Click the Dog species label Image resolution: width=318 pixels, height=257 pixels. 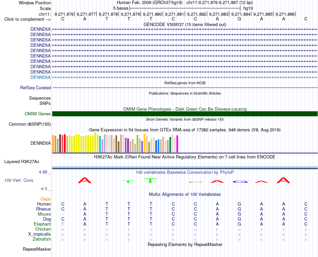point(47,219)
